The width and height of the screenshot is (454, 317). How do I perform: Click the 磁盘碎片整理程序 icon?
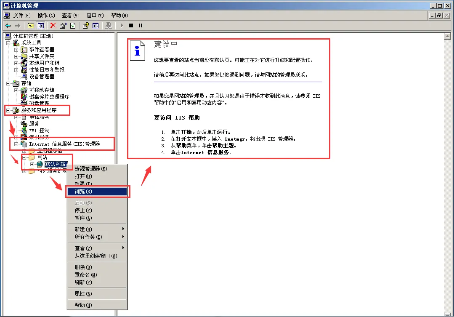pos(24,97)
